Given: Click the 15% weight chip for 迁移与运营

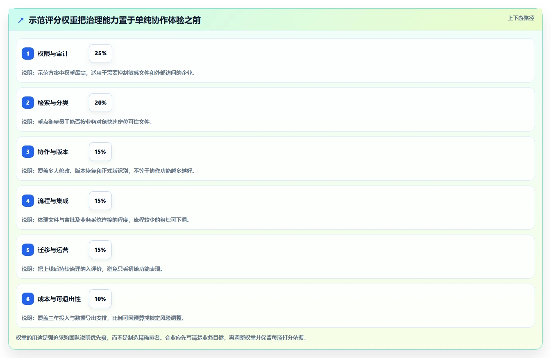Looking at the screenshot, I should (100, 250).
